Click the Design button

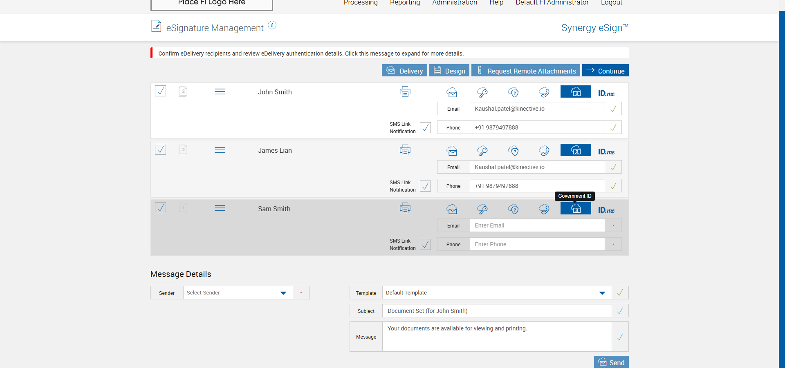449,70
